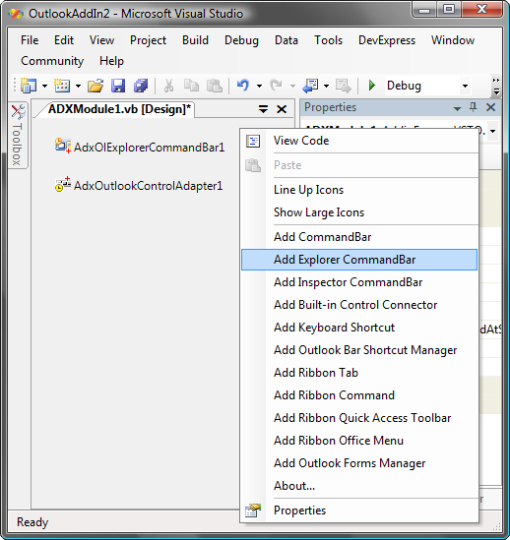Choose Add Keyboard Shortcut menu entry

click(x=359, y=328)
